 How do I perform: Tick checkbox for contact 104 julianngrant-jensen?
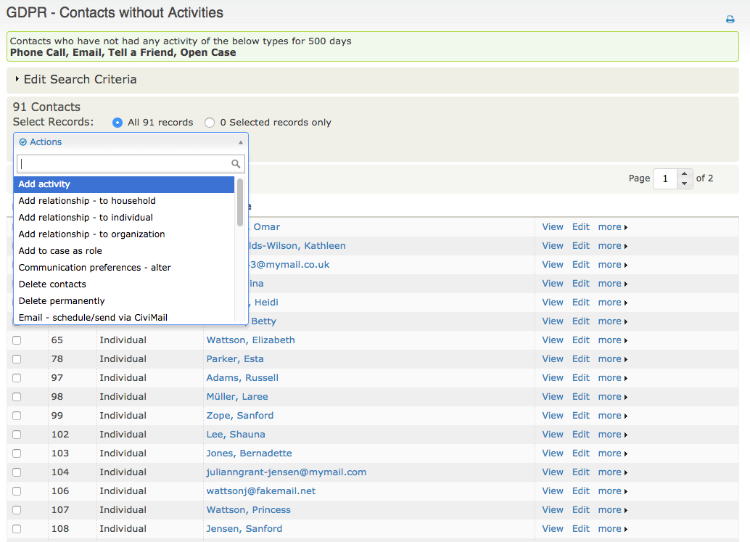(17, 472)
